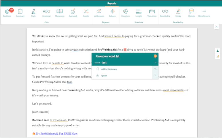The image size is (222, 138).
Task: Click underlined phrase 'when it comes to'
Action: click(114, 36)
